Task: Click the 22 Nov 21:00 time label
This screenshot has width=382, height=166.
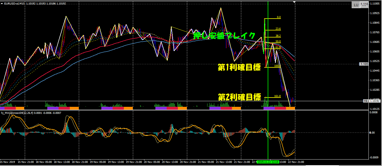Action: 296,162
